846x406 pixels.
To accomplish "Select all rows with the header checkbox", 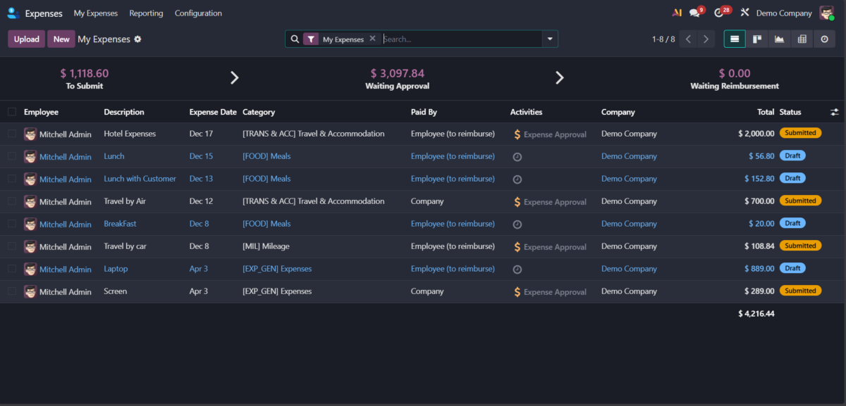I will [x=12, y=112].
